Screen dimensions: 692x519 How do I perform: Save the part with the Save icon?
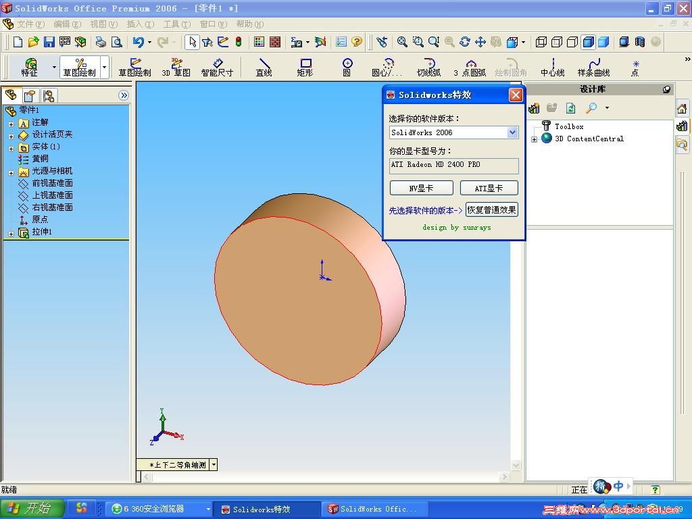click(x=49, y=42)
